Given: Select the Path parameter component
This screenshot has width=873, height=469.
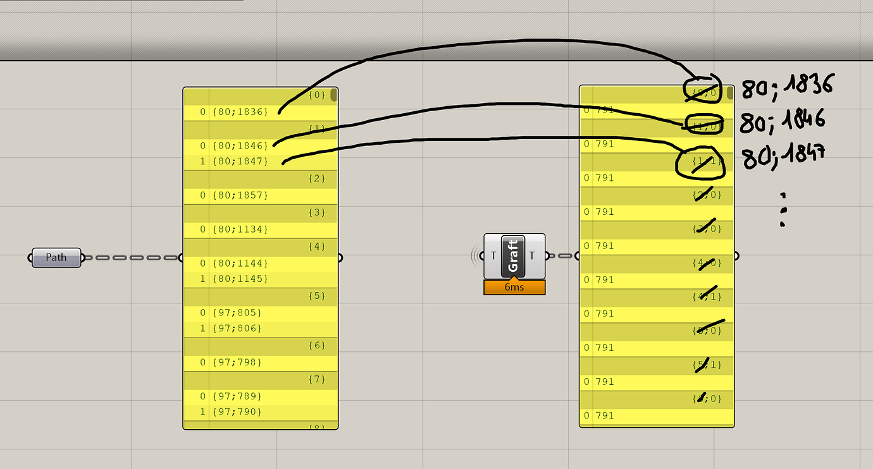Looking at the screenshot, I should (x=56, y=257).
